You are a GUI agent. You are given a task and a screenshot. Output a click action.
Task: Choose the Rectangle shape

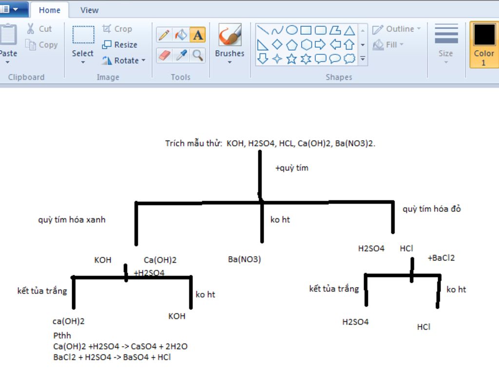(x=306, y=30)
